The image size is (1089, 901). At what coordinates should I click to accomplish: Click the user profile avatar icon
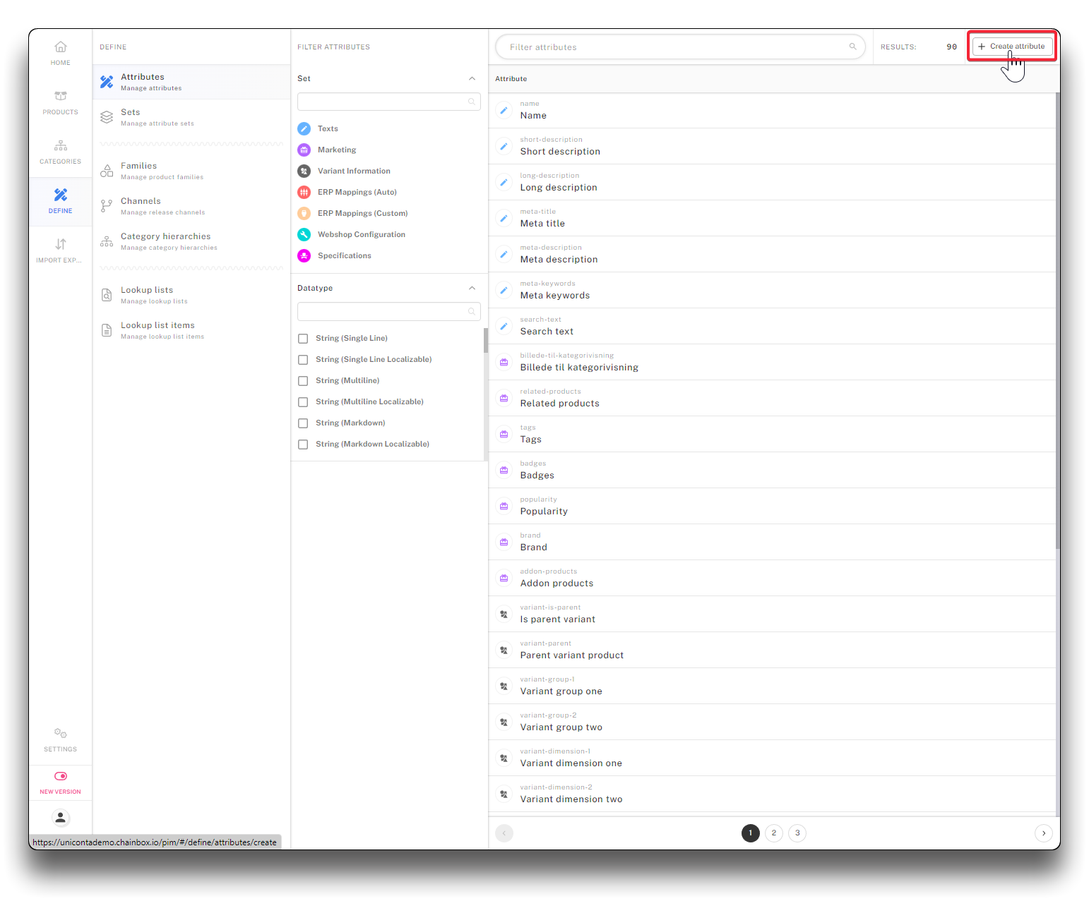(61, 818)
